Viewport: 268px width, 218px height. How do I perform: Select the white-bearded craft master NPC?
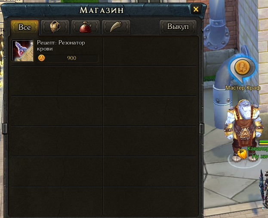point(243,130)
